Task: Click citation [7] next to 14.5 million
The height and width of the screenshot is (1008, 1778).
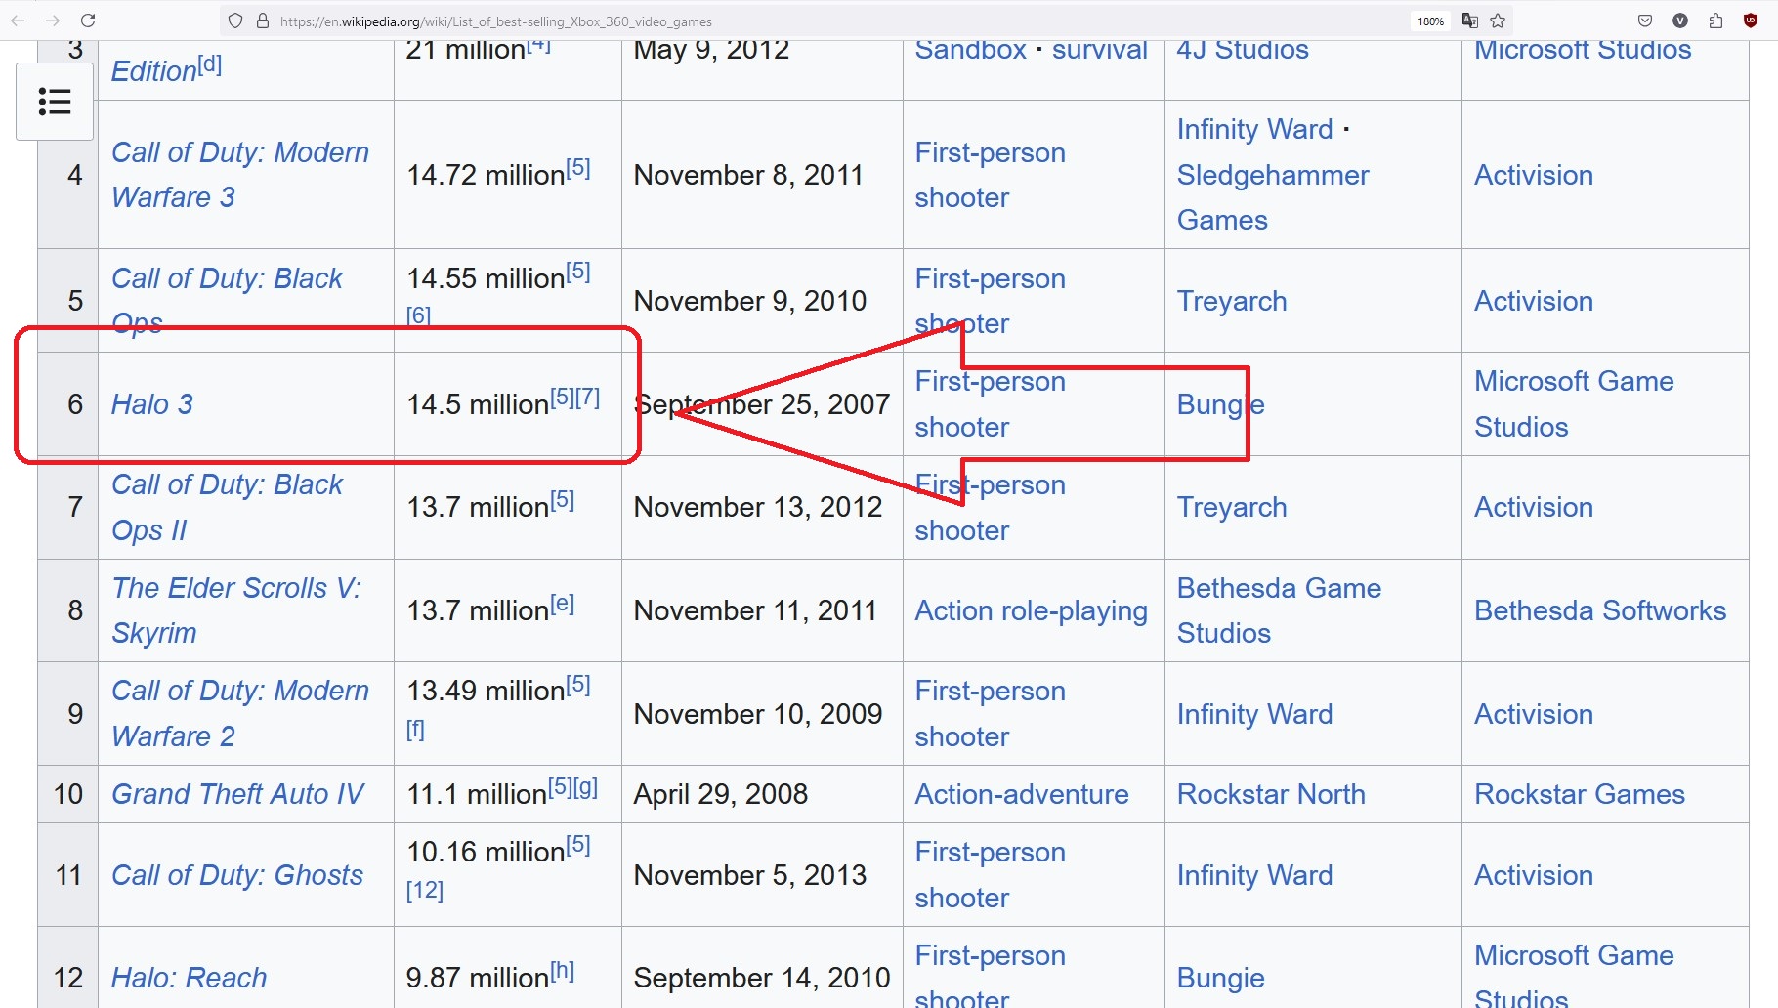Action: point(587,397)
